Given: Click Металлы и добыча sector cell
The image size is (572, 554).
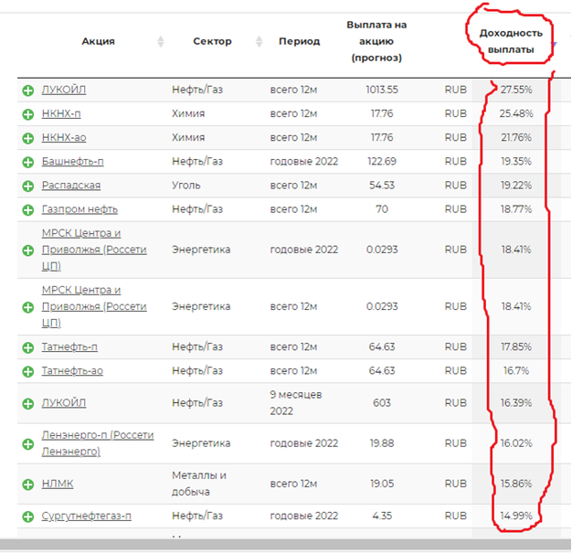Looking at the screenshot, I should [199, 484].
